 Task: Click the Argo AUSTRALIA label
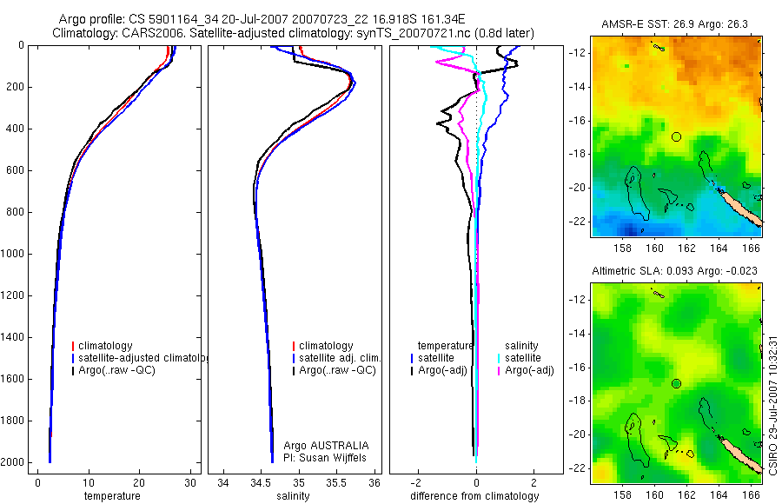coord(326,446)
